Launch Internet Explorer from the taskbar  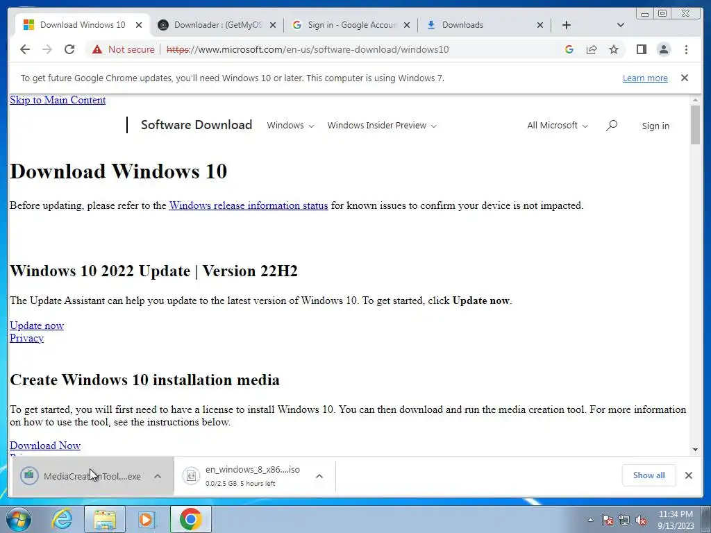[62, 519]
